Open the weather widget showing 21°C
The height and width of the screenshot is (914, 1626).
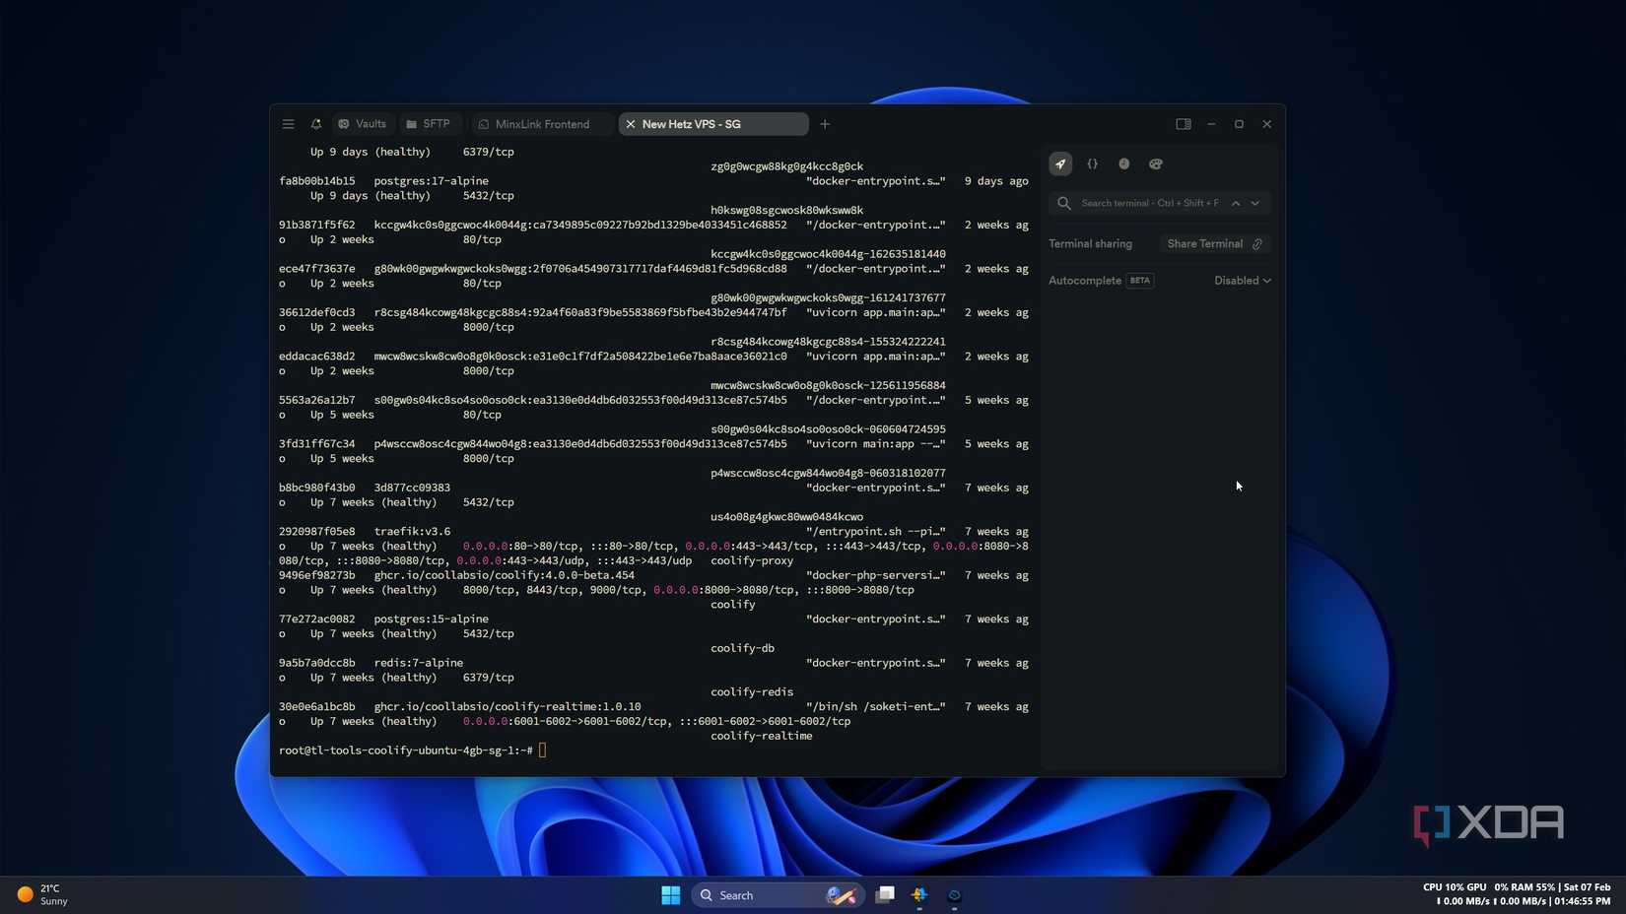[43, 894]
